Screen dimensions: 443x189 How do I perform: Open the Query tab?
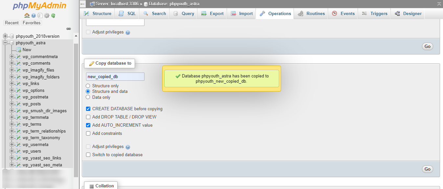pos(184,13)
